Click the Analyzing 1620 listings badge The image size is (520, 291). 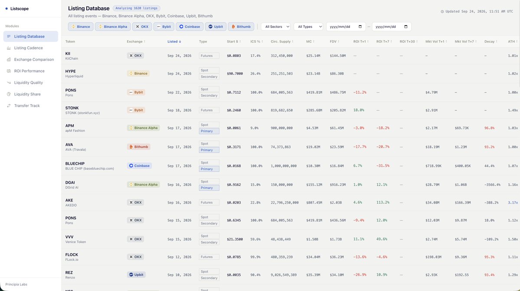(136, 8)
